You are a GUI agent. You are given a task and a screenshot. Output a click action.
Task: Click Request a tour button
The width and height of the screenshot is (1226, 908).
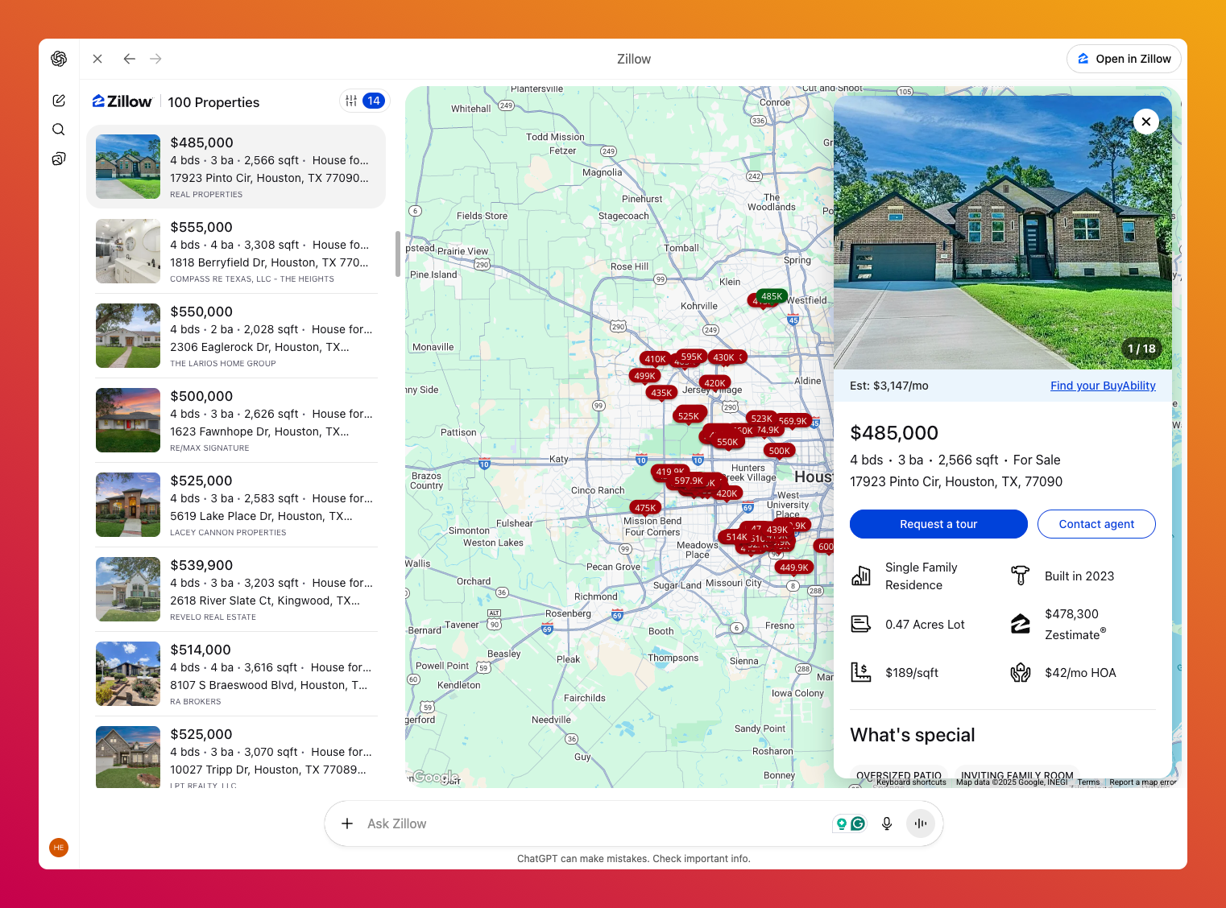(x=938, y=524)
